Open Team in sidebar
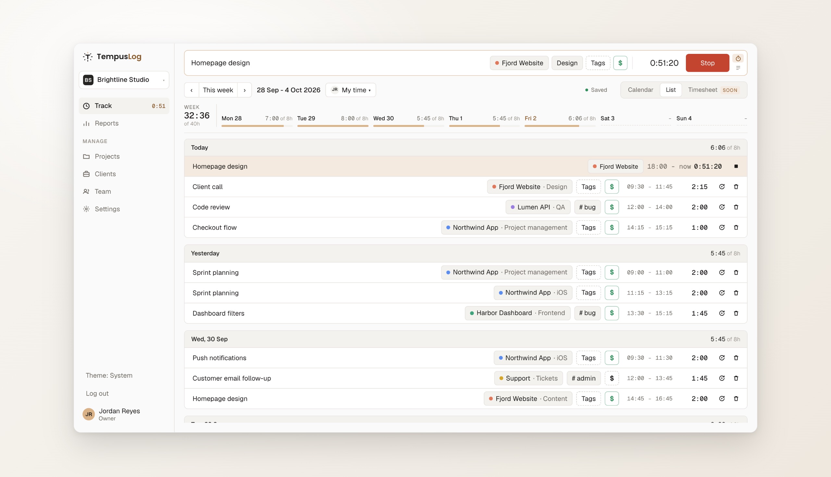This screenshot has height=477, width=831. (x=124, y=192)
